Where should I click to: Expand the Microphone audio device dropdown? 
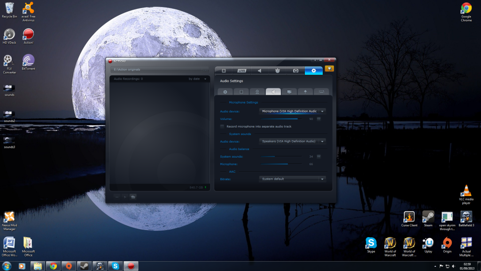[292, 111]
